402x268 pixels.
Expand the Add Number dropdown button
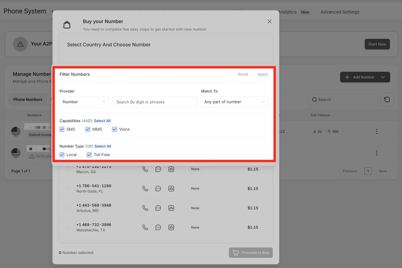(383, 77)
